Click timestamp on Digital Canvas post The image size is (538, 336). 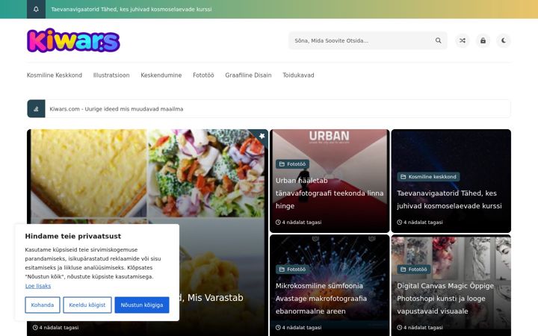click(x=420, y=328)
